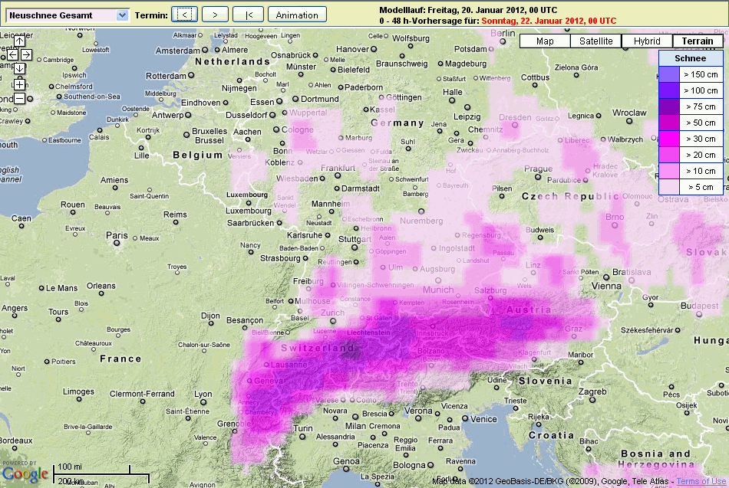The height and width of the screenshot is (488, 729).
Task: Click the > 150 cm legend color swatch
Action: (x=669, y=74)
